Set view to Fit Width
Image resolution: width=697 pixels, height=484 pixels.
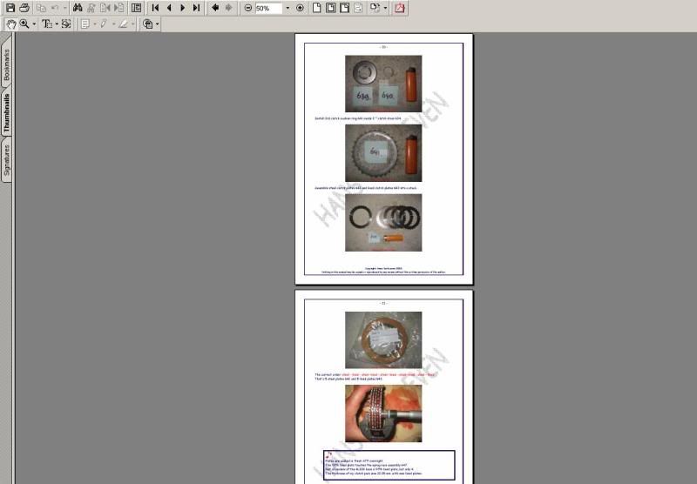(344, 8)
